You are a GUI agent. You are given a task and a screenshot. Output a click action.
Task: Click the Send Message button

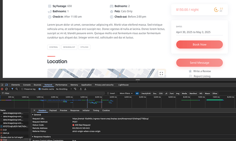pyautogui.click(x=199, y=62)
